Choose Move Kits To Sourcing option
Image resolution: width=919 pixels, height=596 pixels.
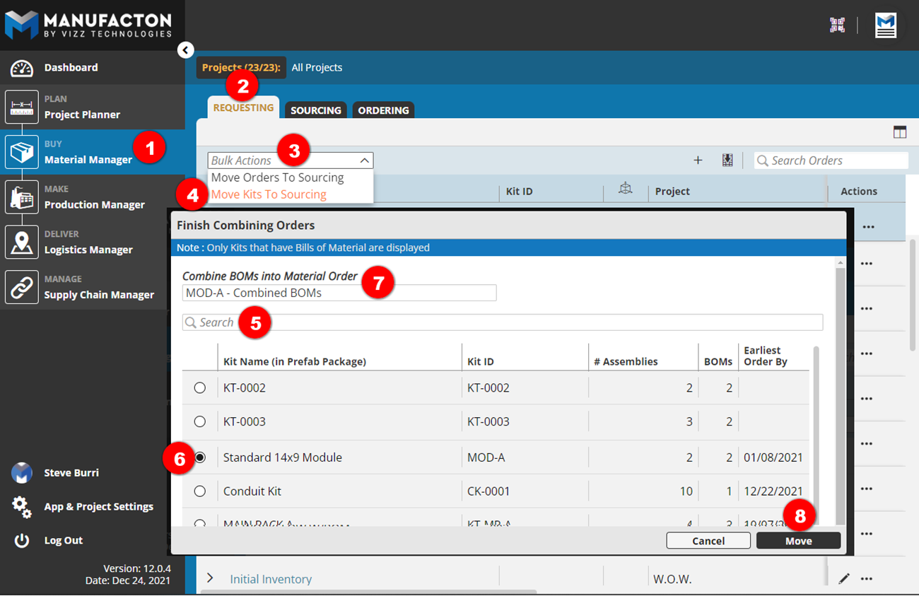269,194
